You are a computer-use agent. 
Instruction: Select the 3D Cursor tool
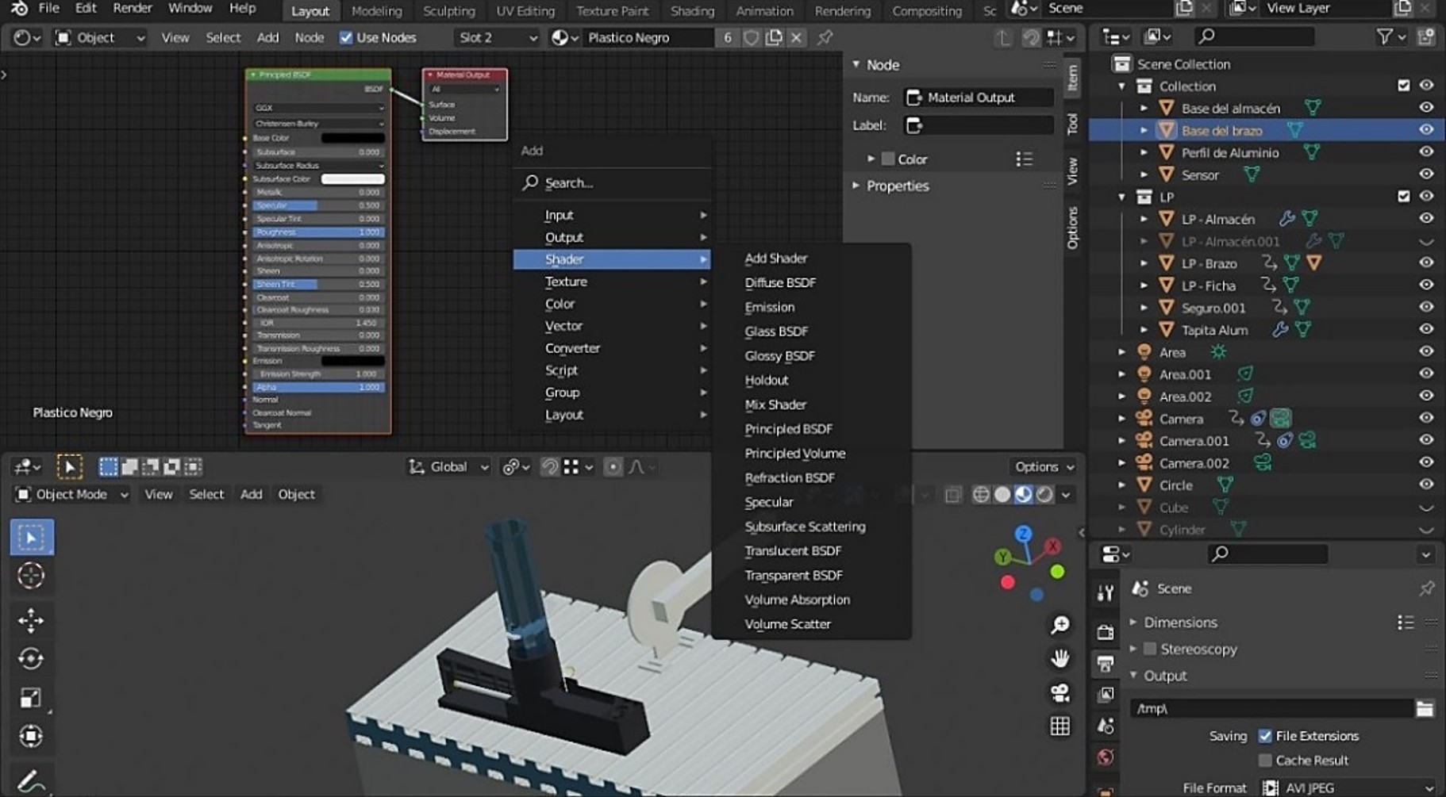31,576
